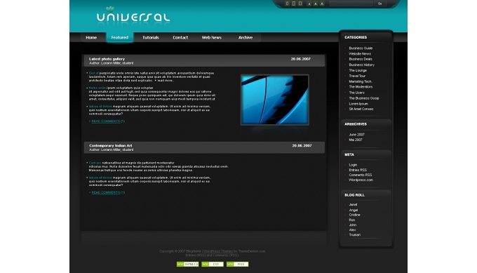Open the Featured tab
The image size is (477, 273).
click(x=119, y=37)
